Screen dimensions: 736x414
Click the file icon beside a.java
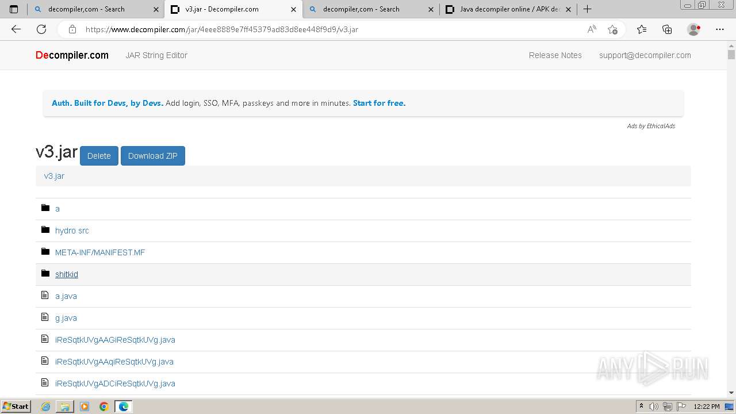tap(45, 295)
